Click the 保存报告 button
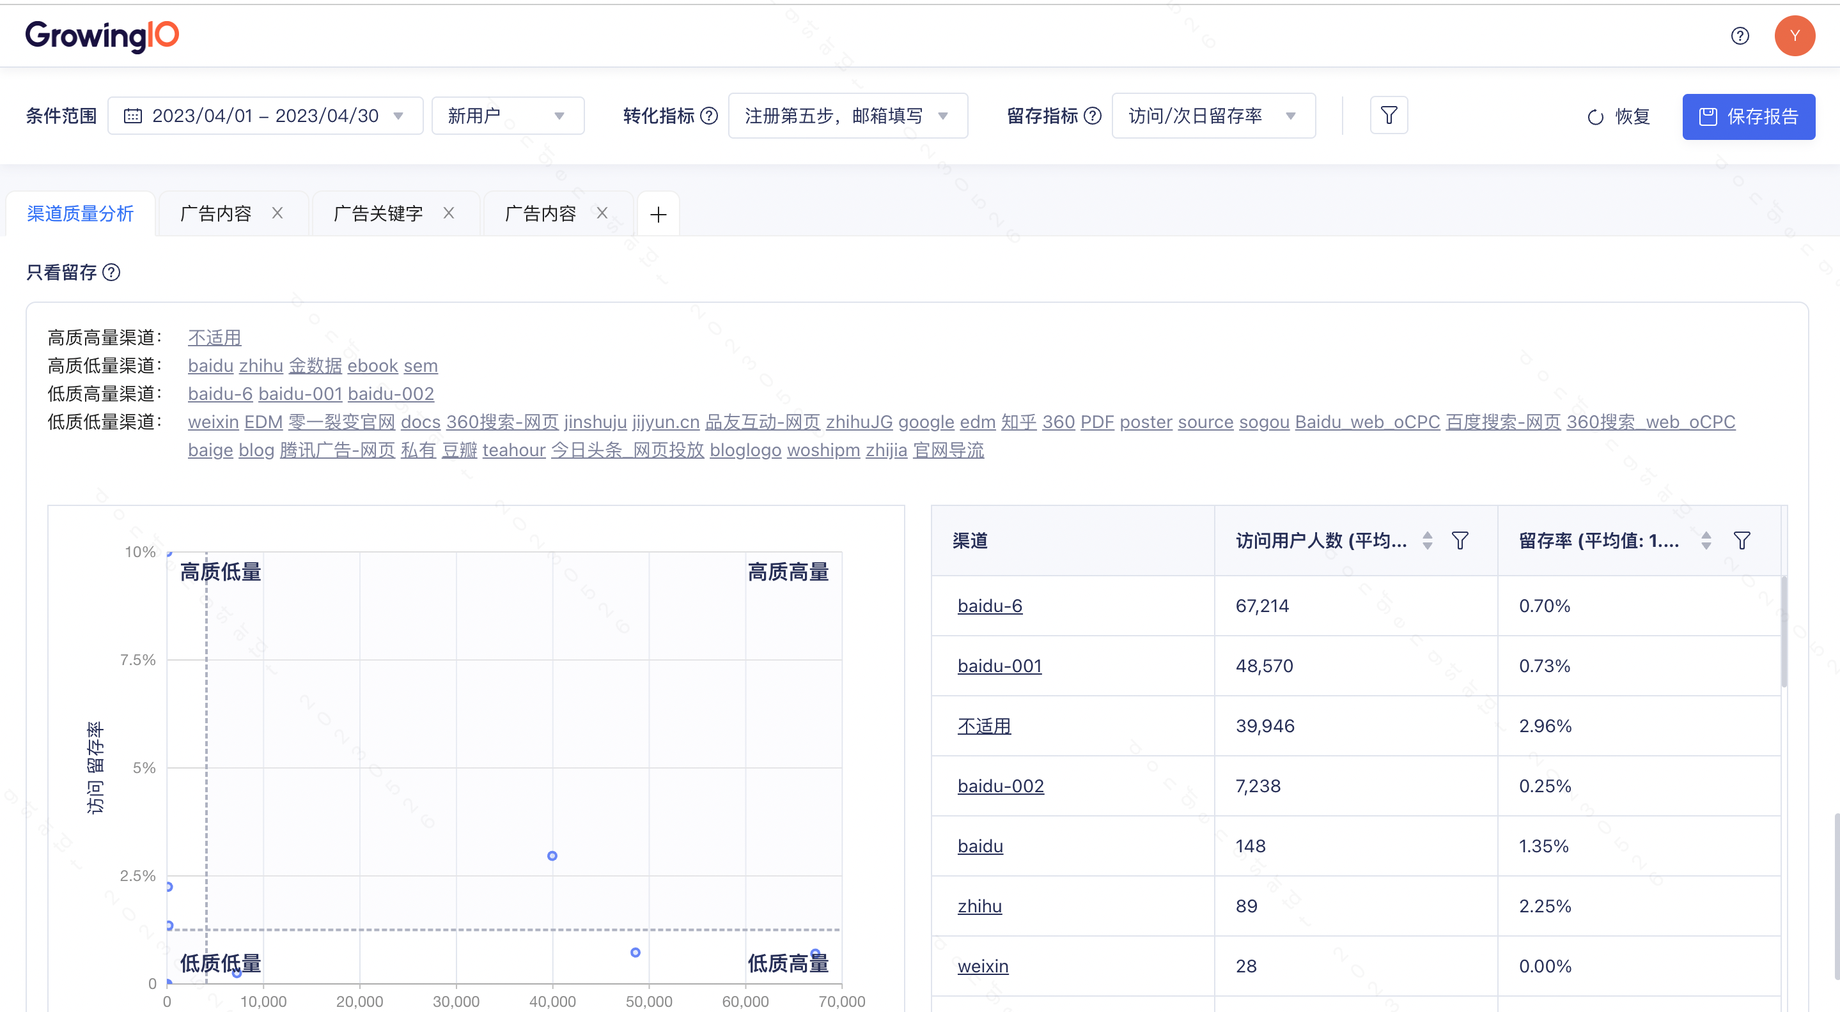 pyautogui.click(x=1748, y=116)
